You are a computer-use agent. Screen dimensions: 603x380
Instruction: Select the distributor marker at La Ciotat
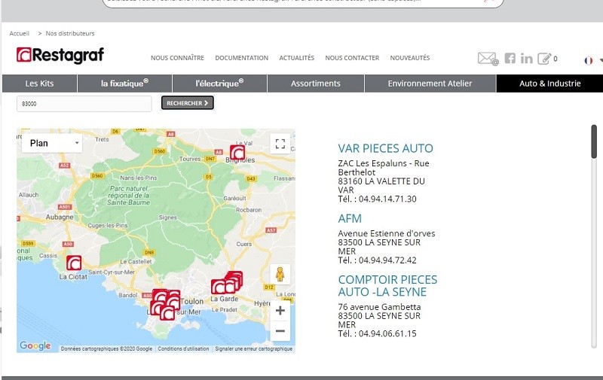(74, 263)
